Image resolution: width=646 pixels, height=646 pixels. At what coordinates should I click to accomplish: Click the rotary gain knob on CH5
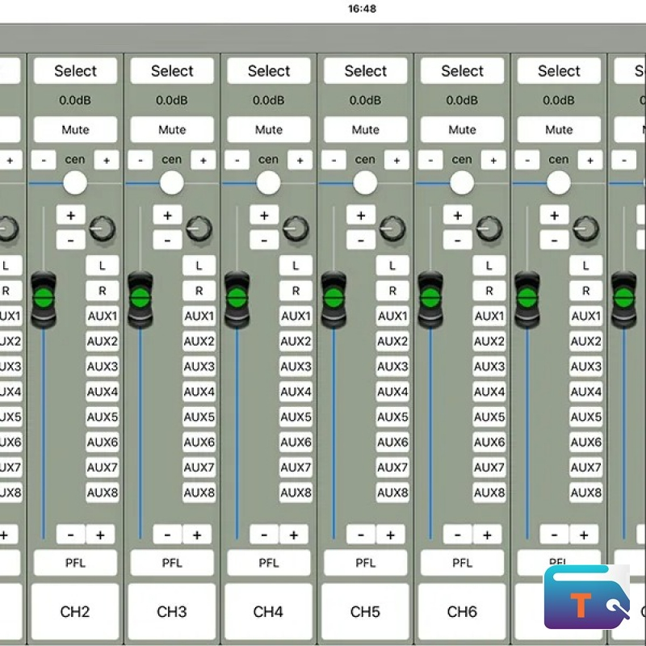tap(392, 229)
